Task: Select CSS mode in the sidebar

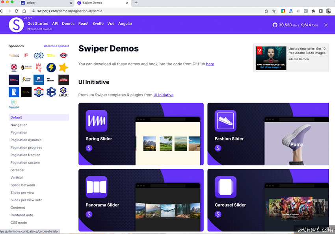Action: tap(19, 223)
